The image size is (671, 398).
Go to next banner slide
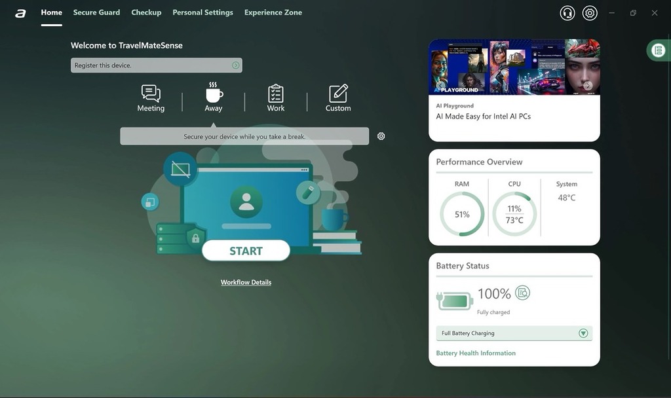588,85
